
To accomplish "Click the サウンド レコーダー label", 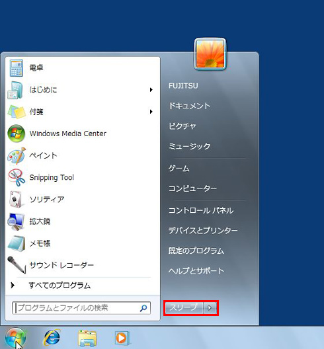I will click(x=61, y=265).
